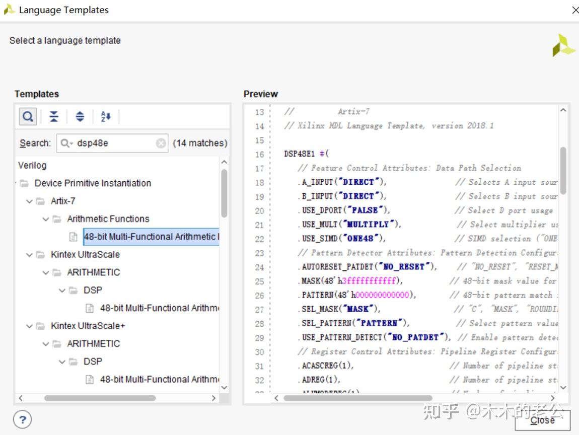
Task: Select Kintex UltraScale 48-bit Multi-Functional template
Action: pyautogui.click(x=159, y=308)
